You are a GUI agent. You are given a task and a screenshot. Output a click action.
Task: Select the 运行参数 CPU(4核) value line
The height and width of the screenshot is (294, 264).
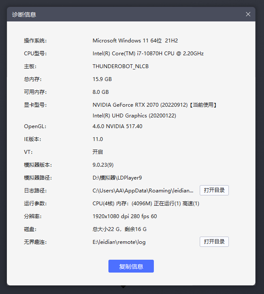tap(146, 204)
